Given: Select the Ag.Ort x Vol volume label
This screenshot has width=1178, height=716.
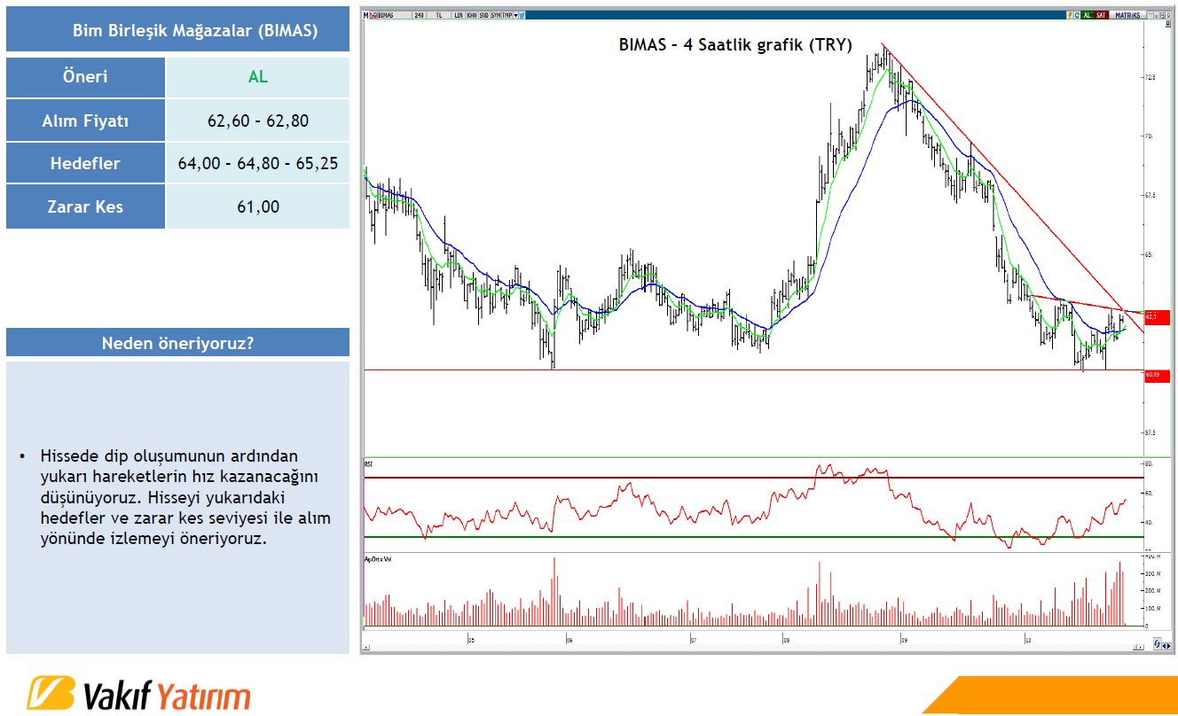Looking at the screenshot, I should [378, 559].
